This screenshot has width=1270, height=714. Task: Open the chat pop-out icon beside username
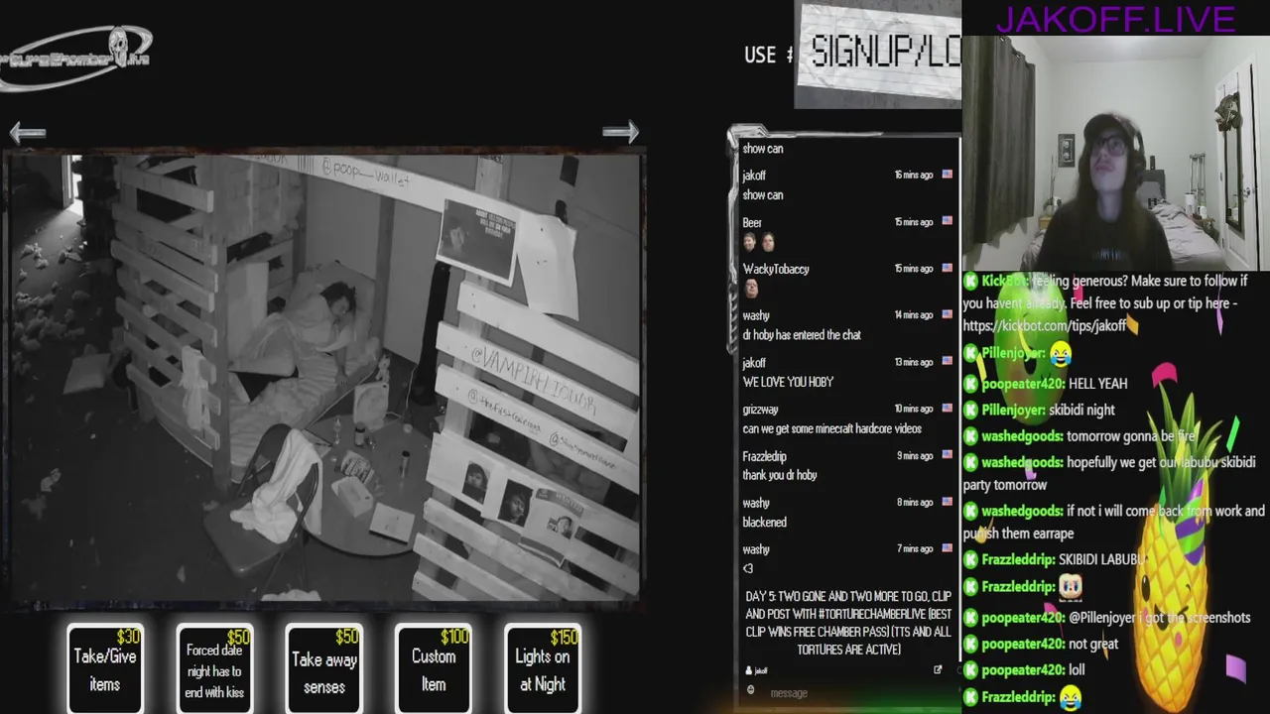[938, 670]
